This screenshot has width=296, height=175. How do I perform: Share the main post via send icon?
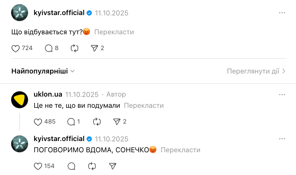(x=94, y=48)
